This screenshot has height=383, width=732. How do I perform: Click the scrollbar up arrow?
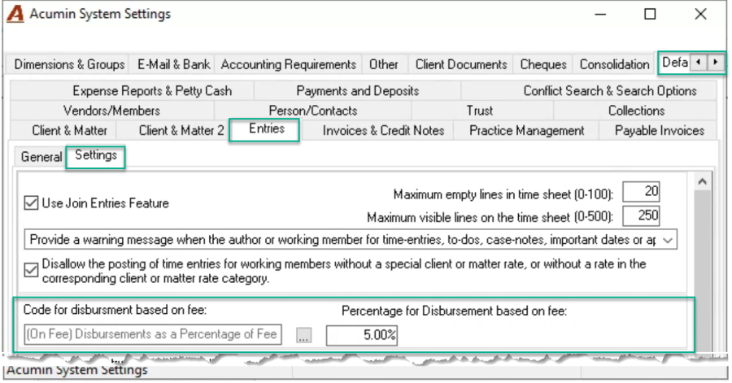(702, 182)
